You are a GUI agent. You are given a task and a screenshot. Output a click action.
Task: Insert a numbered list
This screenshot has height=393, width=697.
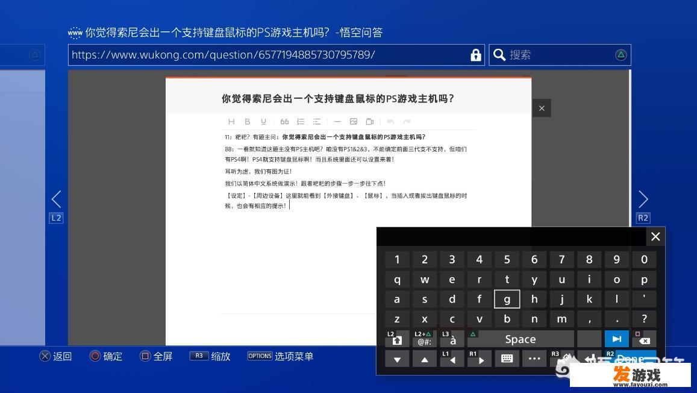[x=301, y=121]
